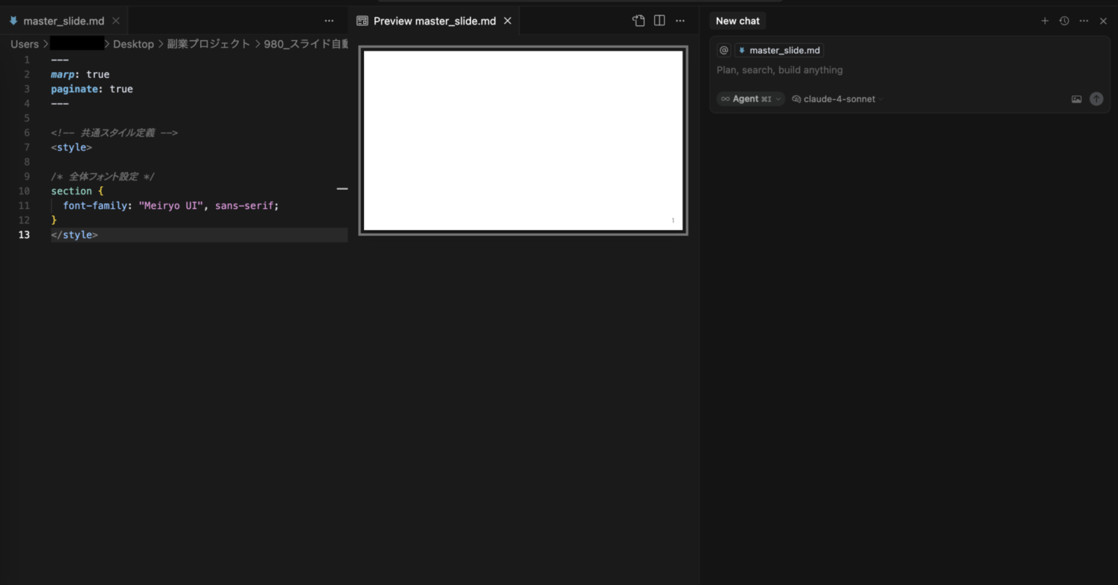Open the Agent mode dropdown
Image resolution: width=1118 pixels, height=585 pixels.
click(x=750, y=99)
